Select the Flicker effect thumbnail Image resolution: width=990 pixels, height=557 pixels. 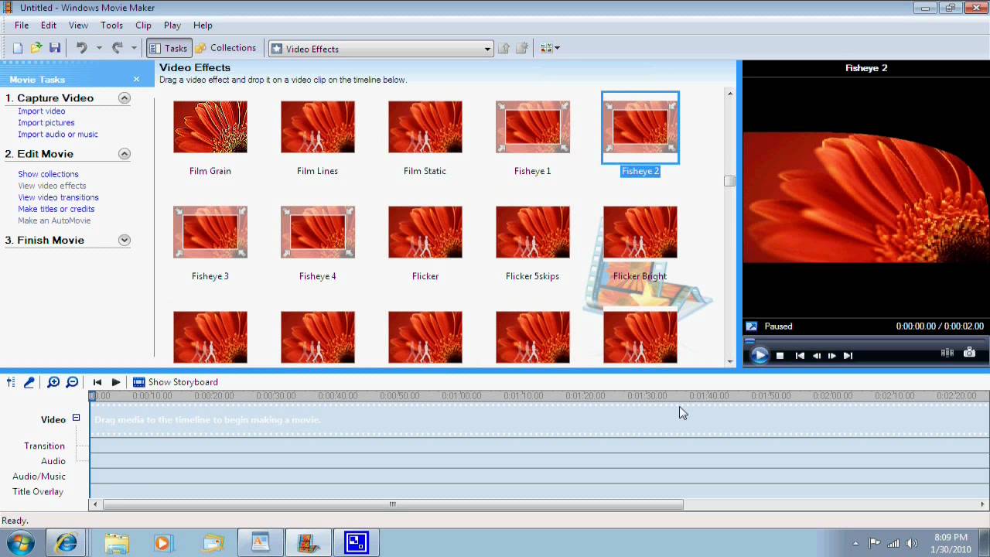tap(425, 232)
